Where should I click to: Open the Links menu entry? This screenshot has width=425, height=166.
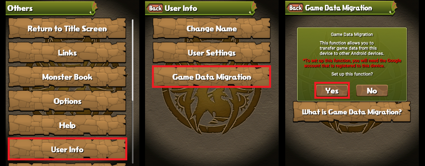coord(67,53)
